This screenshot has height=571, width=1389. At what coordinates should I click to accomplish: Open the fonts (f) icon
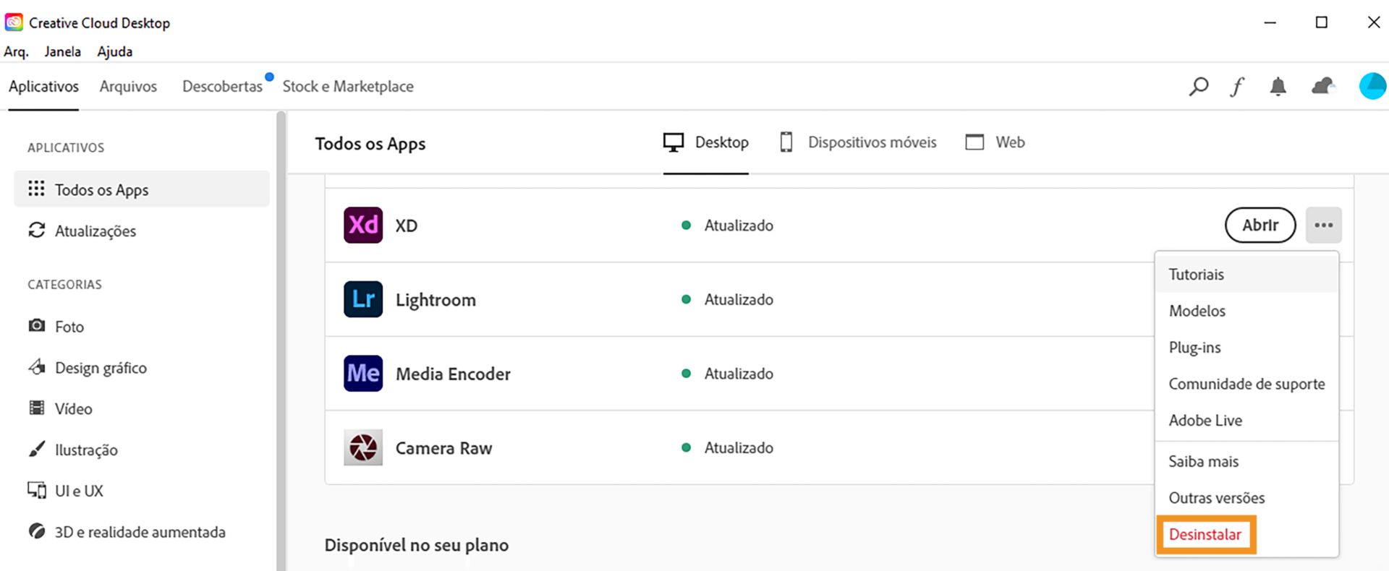click(x=1237, y=87)
